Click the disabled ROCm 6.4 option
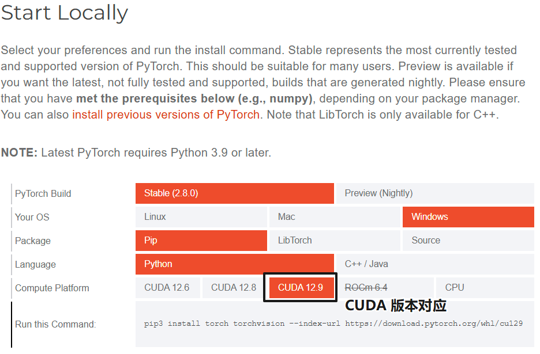This screenshot has width=540, height=354. 385,288
